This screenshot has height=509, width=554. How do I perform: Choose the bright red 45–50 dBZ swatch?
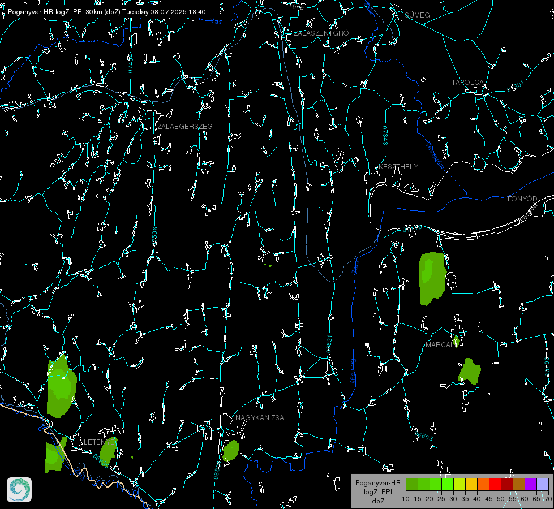(495, 484)
